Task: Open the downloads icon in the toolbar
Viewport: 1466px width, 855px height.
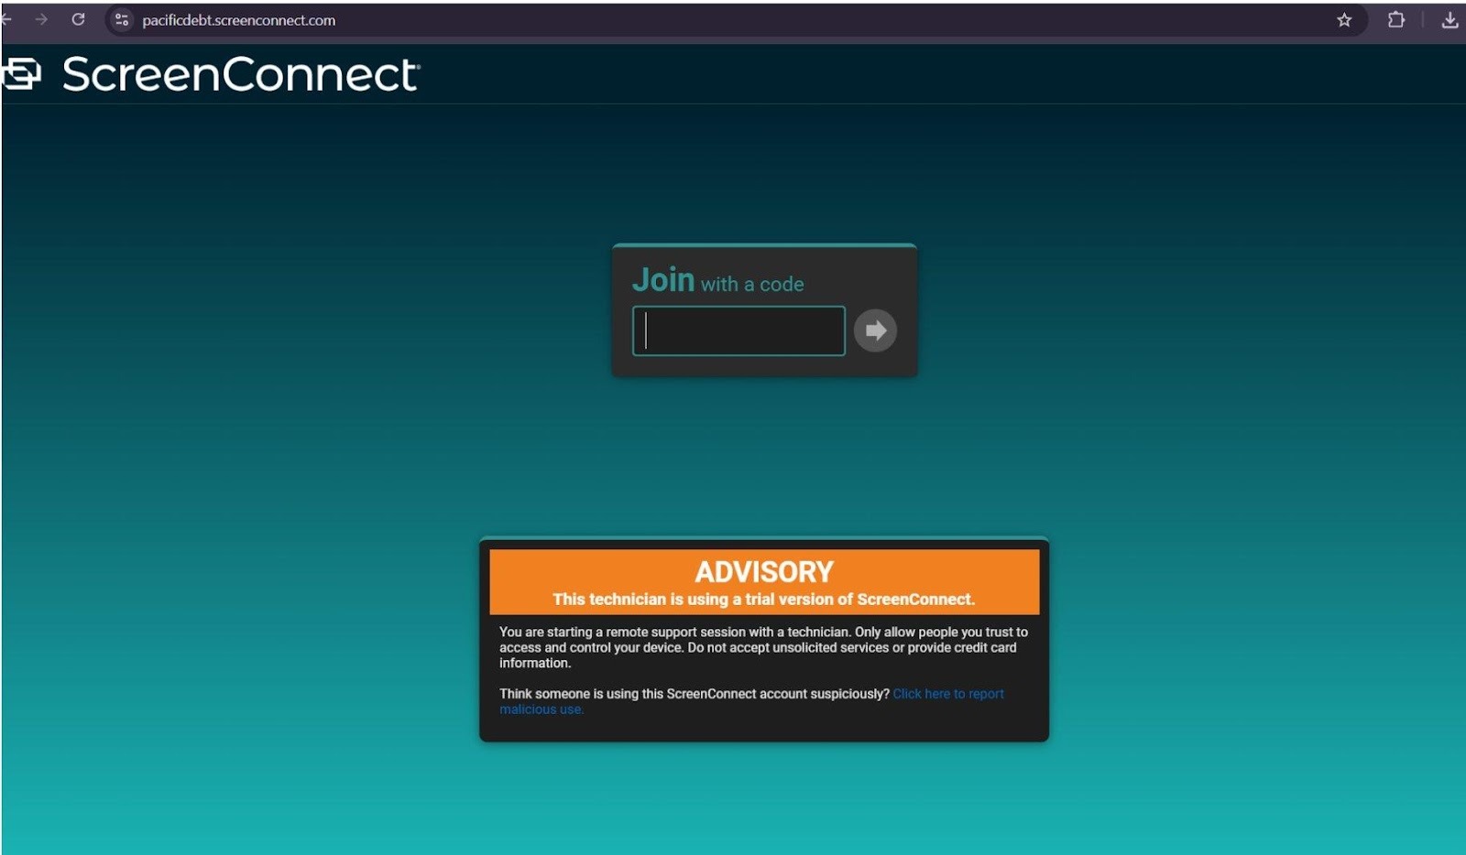Action: [x=1450, y=20]
